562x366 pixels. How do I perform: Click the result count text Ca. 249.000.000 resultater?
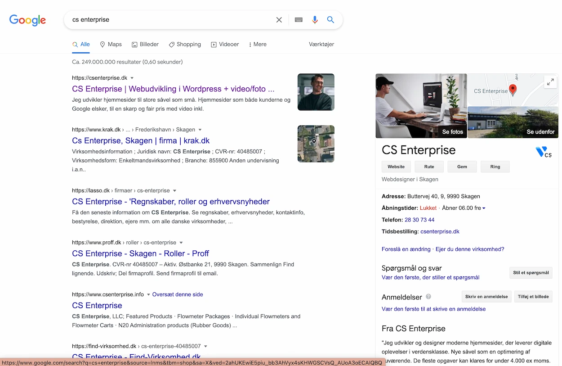pos(127,62)
